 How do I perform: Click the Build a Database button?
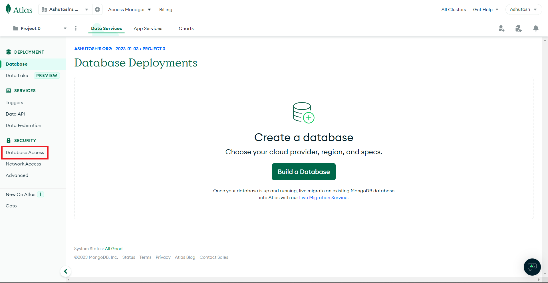pos(304,171)
